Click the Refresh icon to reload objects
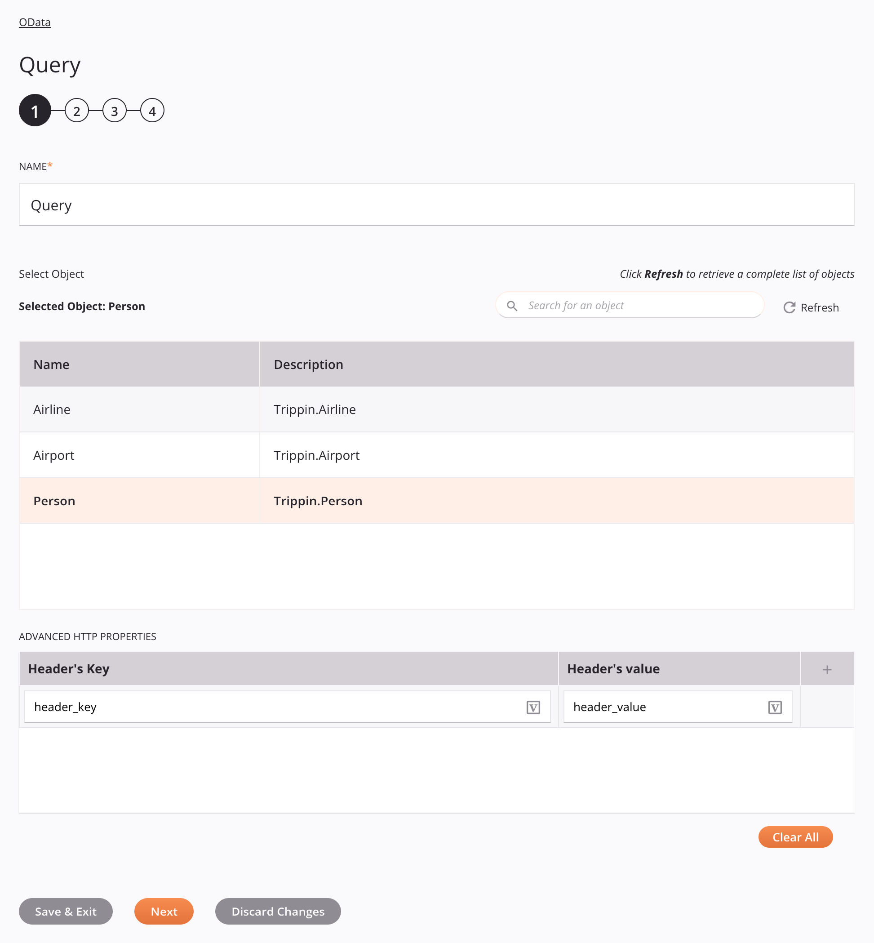The height and width of the screenshot is (943, 874). (789, 307)
